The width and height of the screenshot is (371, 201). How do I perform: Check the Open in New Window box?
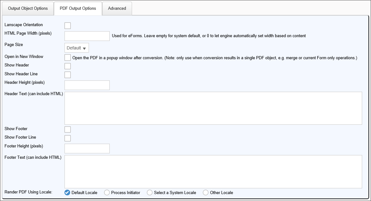[68, 58]
